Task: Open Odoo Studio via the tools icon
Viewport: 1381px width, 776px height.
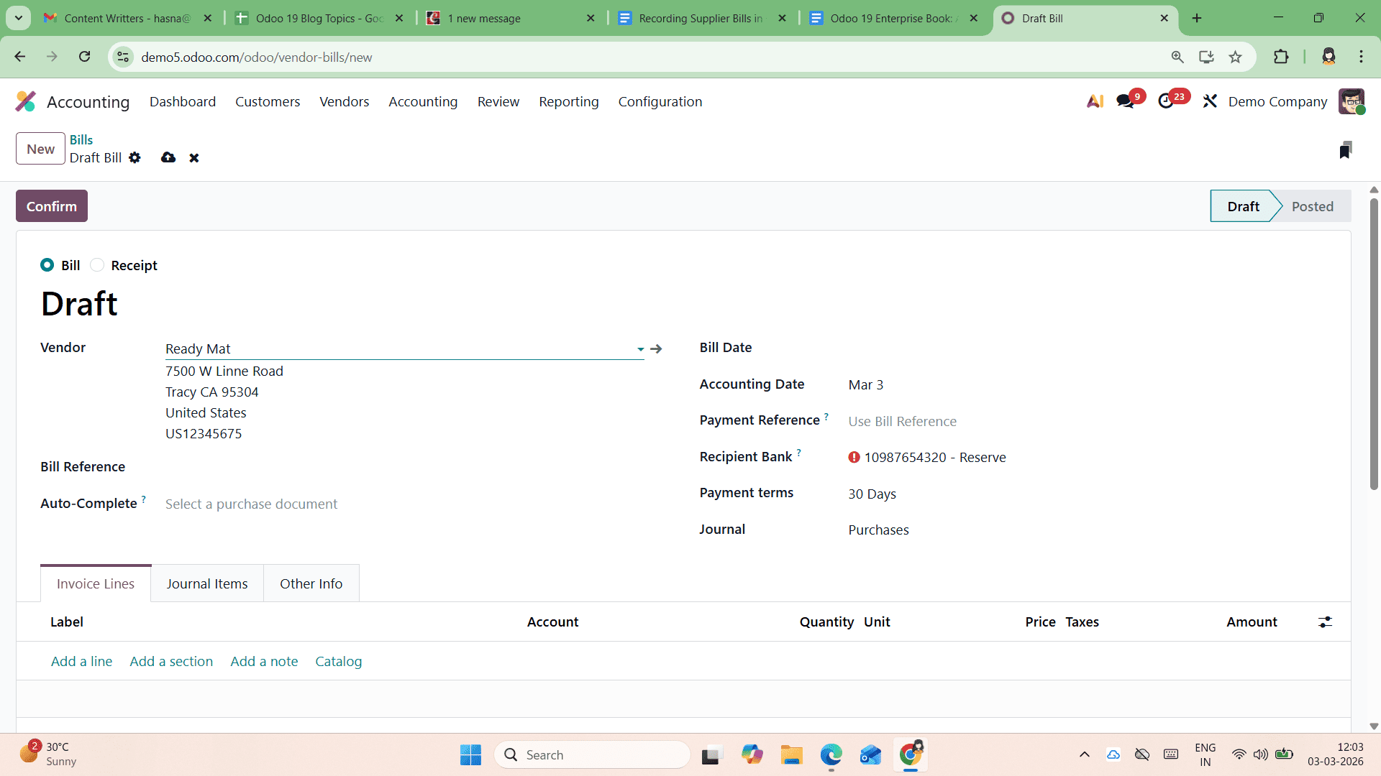Action: click(1209, 101)
